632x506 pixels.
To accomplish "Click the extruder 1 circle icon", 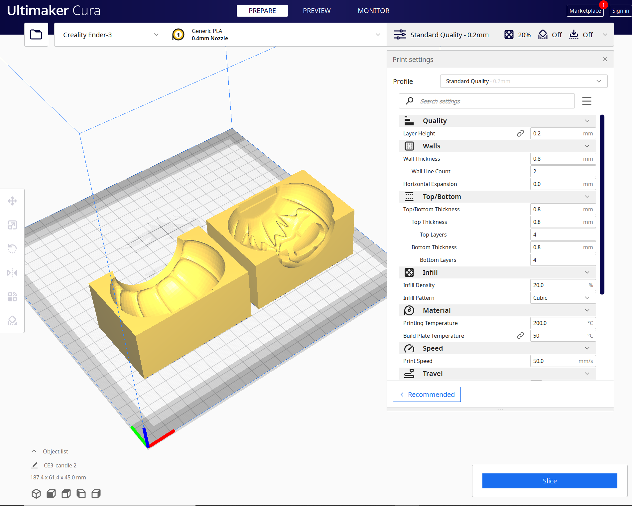I will 178,35.
